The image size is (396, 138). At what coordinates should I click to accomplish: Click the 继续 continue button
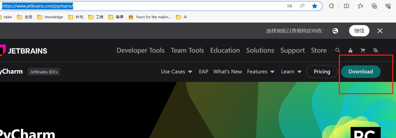pyautogui.click(x=359, y=31)
